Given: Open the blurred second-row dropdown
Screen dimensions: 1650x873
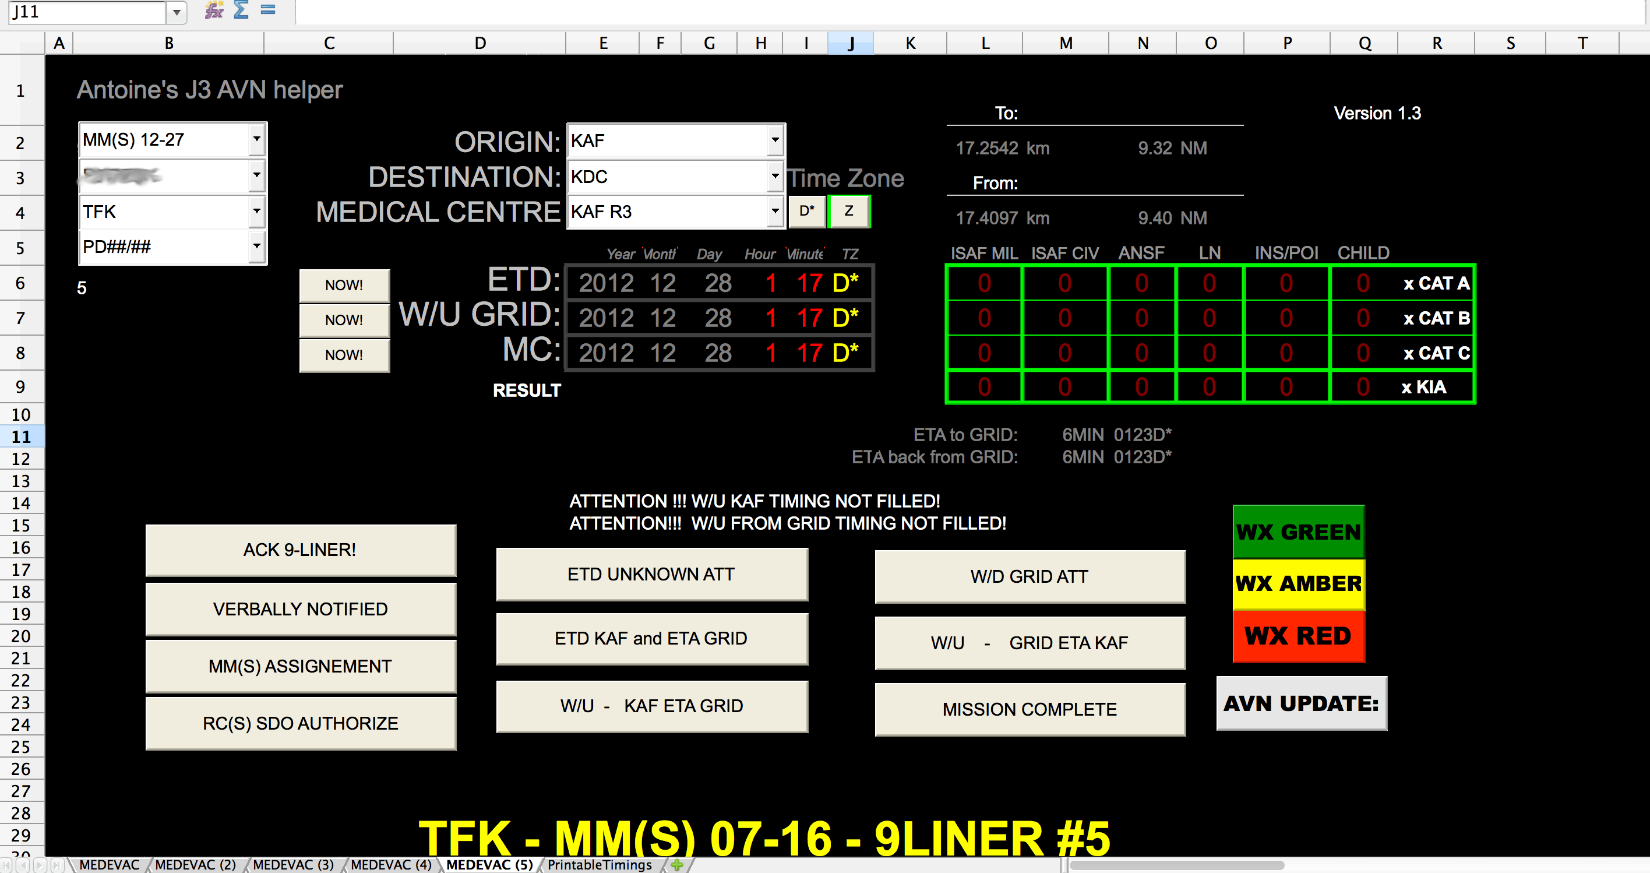Looking at the screenshot, I should tap(256, 175).
